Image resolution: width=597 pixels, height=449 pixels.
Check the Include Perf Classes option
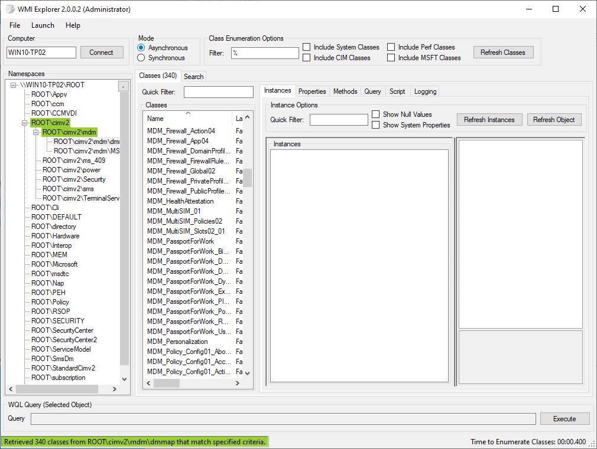tap(391, 47)
